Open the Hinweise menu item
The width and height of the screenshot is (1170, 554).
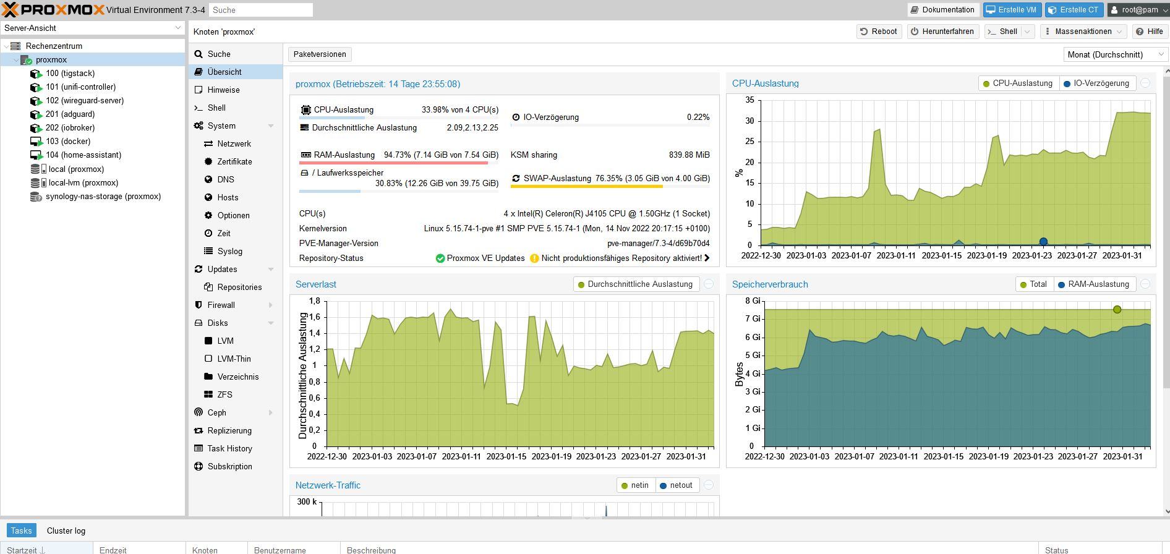click(x=236, y=90)
